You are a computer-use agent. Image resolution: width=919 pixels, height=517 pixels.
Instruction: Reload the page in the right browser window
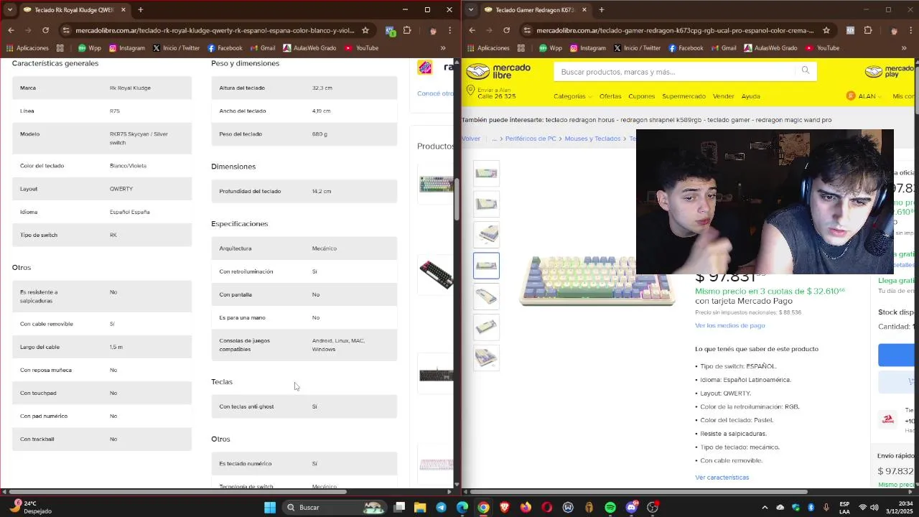click(x=506, y=30)
